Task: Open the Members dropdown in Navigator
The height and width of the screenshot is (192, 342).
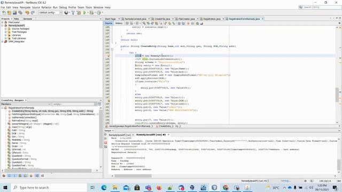Action: (x=26, y=104)
